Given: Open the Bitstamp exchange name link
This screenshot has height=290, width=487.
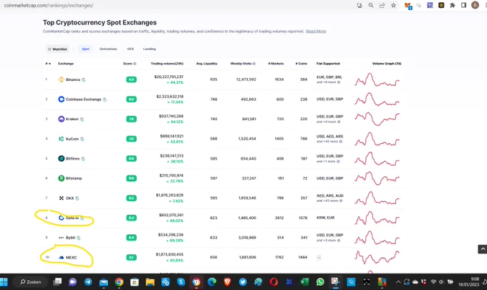Looking at the screenshot, I should click(x=74, y=178).
